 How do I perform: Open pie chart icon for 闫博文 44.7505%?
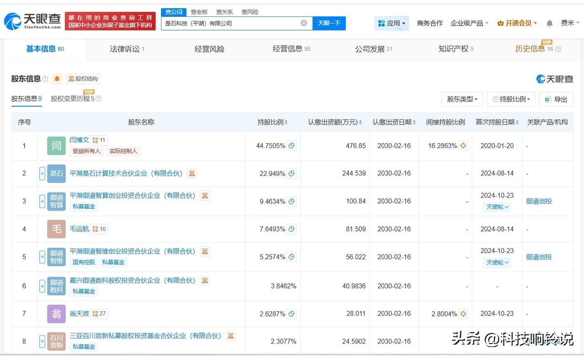coord(292,146)
